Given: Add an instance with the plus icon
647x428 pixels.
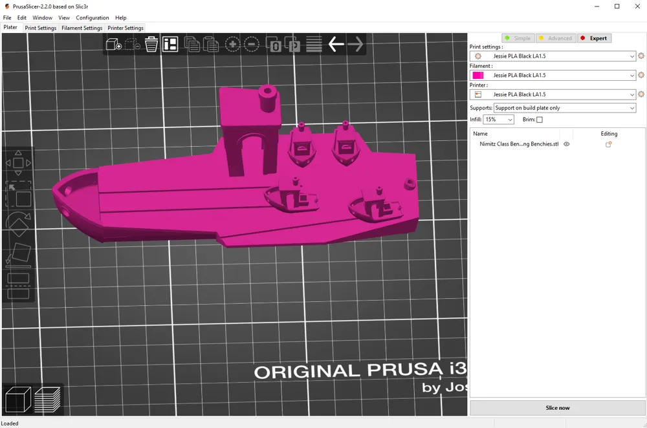Looking at the screenshot, I should tap(232, 44).
